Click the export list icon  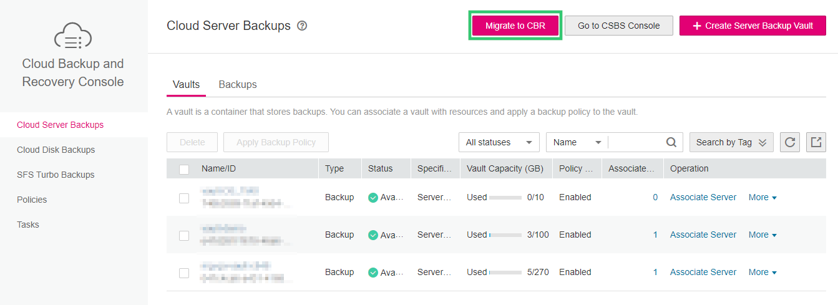[816, 142]
